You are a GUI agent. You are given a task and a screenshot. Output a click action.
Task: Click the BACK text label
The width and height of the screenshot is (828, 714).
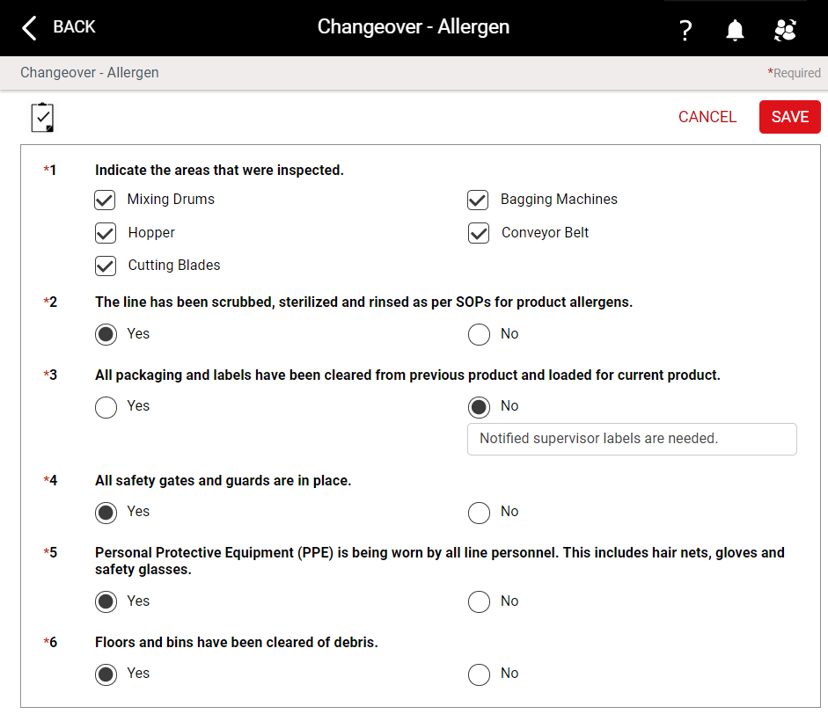click(74, 27)
